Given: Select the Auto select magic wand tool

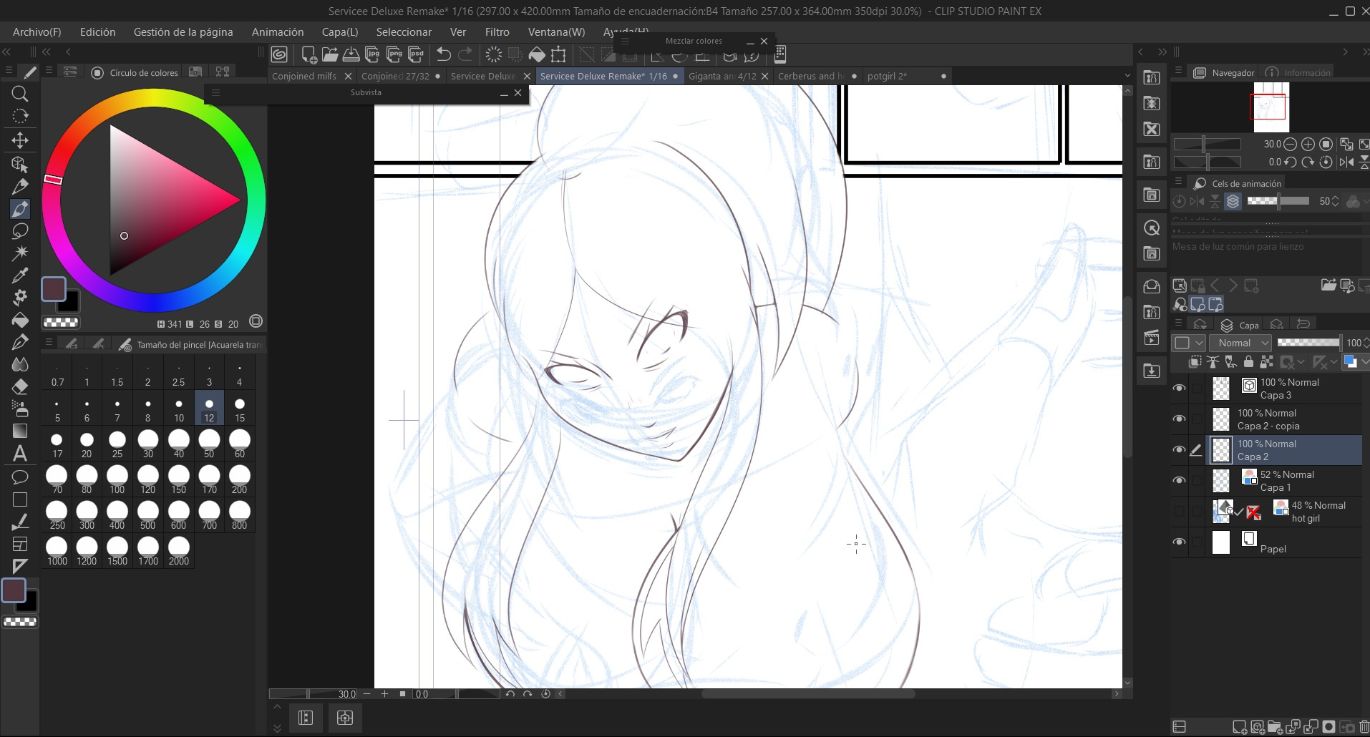Looking at the screenshot, I should click(20, 253).
